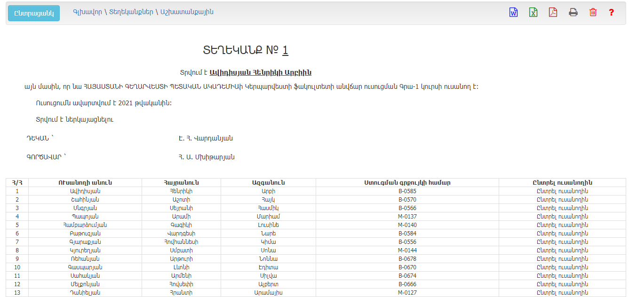Go to Գլխավոր in the breadcrumb
This screenshot has height=297, width=629.
[x=87, y=12]
